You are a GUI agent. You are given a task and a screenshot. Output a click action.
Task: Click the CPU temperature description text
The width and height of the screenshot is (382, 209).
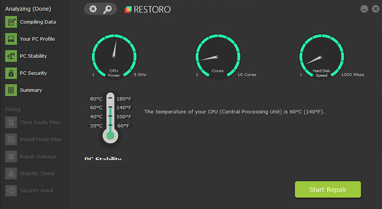[x=234, y=112]
